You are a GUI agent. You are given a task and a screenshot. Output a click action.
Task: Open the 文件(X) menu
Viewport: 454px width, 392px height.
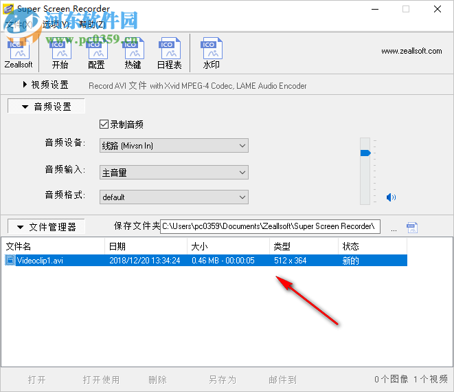(x=19, y=24)
